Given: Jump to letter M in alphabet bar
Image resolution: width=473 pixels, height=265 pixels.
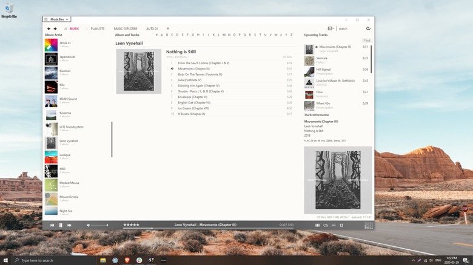Looking at the screenshot, I should [x=224, y=35].
